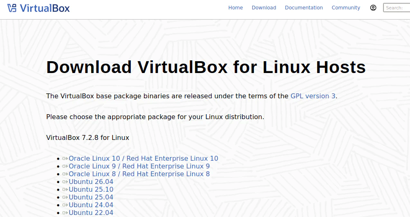Viewport: 410px width, 217px height.
Task: Click 'Please choose the appropriate package' sentence
Action: [155, 117]
